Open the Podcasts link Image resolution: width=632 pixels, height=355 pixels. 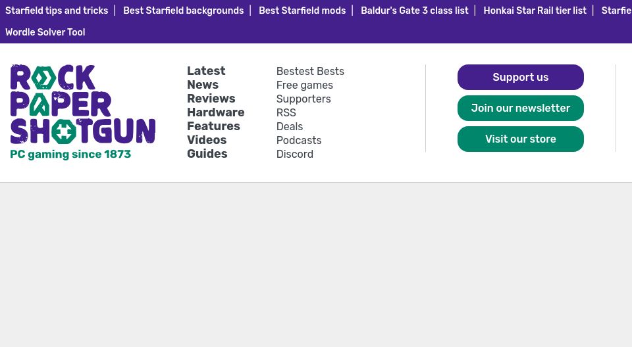click(x=299, y=140)
